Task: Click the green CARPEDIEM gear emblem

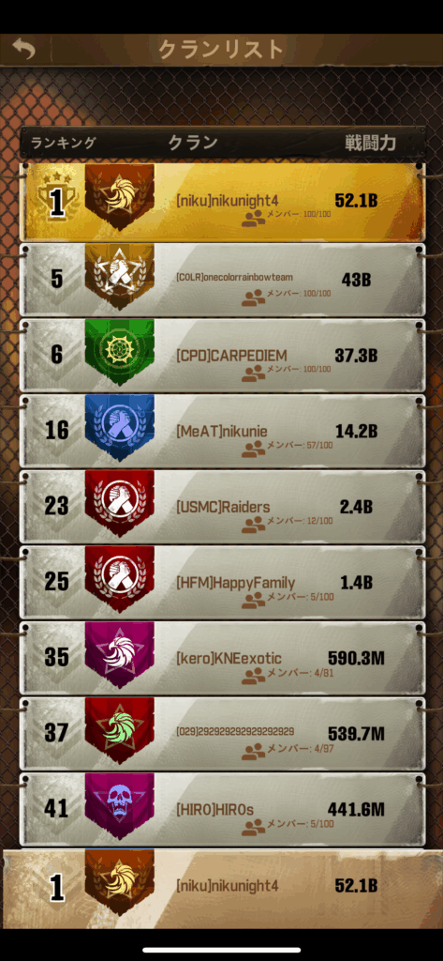Action: pos(119,352)
